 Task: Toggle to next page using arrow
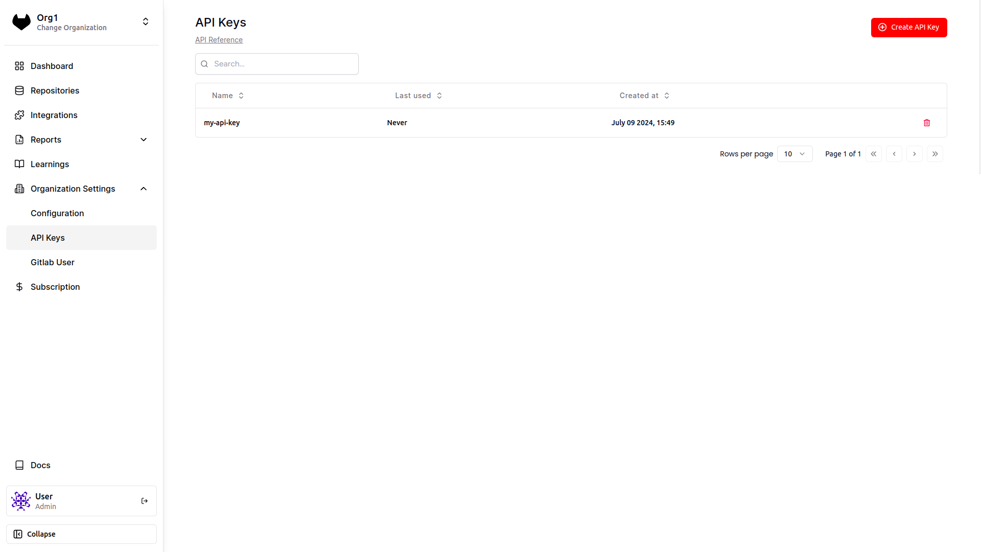pos(914,154)
